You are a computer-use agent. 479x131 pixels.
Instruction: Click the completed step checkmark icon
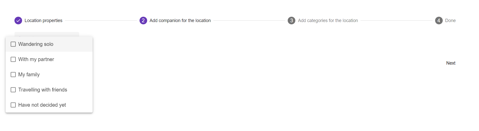point(18,21)
